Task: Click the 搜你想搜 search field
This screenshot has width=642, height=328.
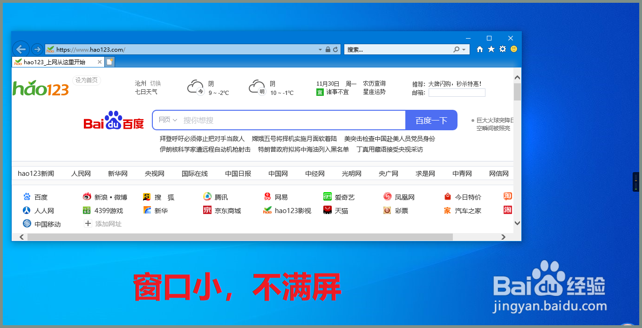Action: point(293,120)
